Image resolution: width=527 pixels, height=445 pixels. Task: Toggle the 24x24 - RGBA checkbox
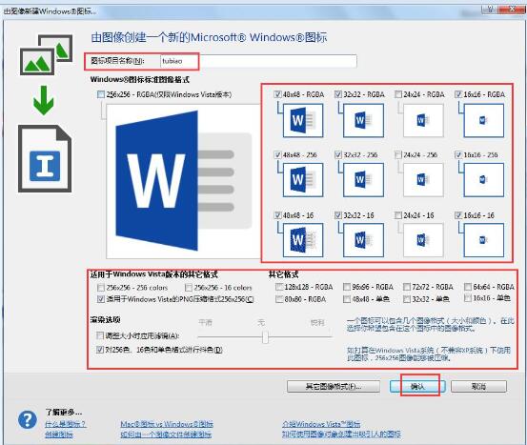[398, 94]
